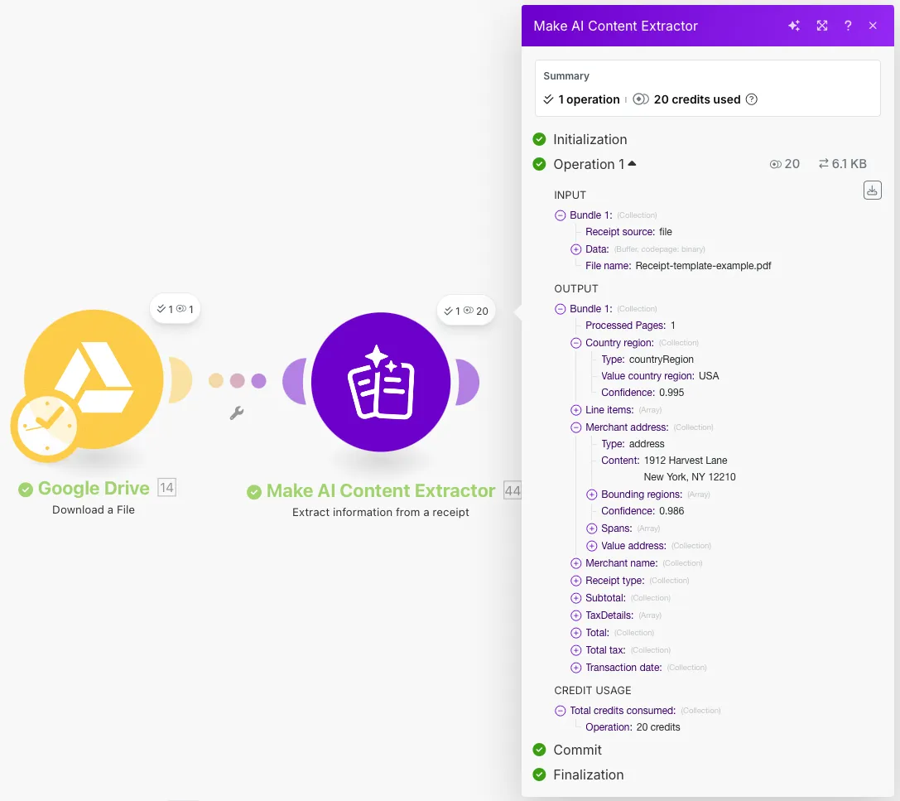The height and width of the screenshot is (801, 900).
Task: Collapse Total credits consumed collection
Action: [x=561, y=710]
